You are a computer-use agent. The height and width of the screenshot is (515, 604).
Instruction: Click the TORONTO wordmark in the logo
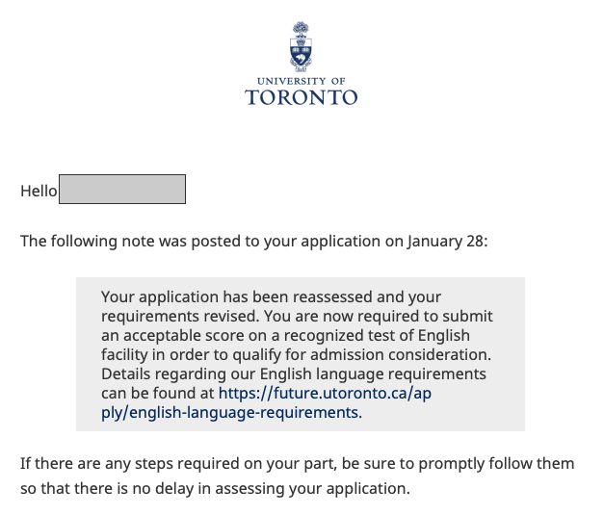[302, 97]
